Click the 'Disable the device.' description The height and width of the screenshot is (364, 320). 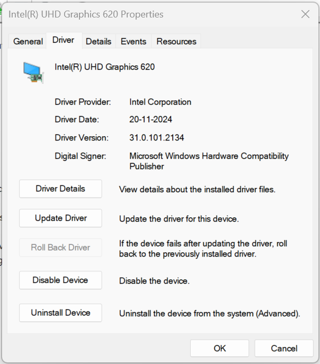(x=154, y=281)
